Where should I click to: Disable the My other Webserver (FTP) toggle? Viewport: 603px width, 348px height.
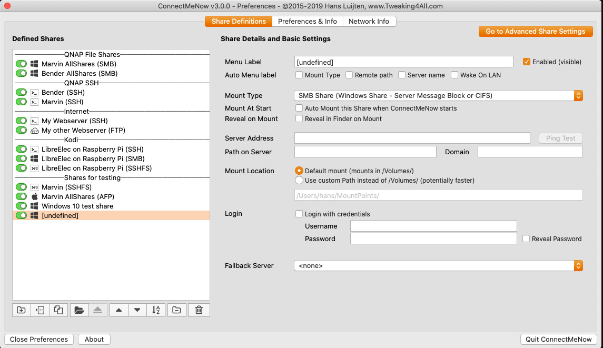(21, 131)
